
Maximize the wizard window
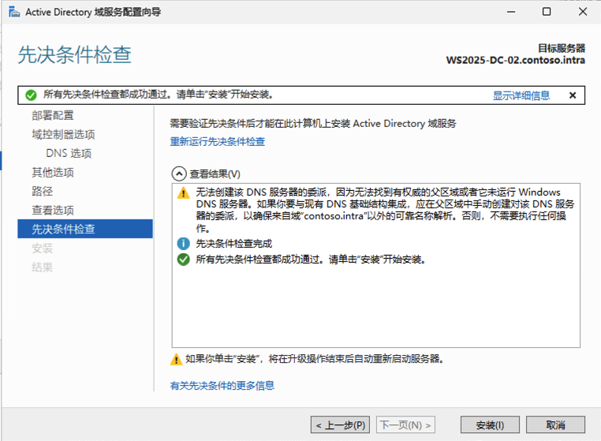coord(547,12)
